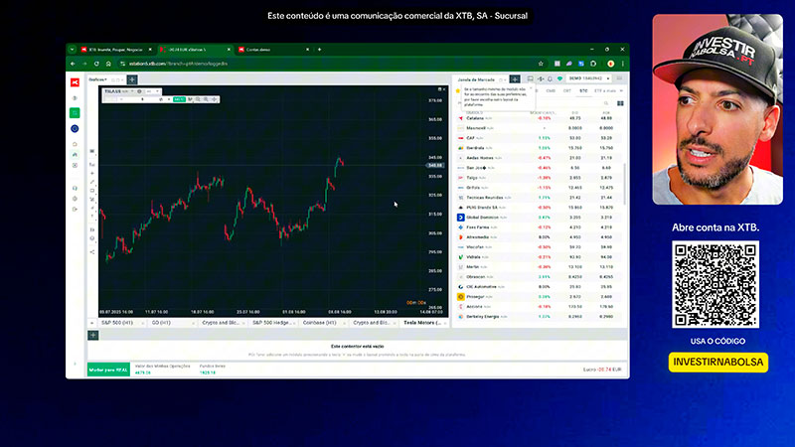Viewport: 795px width, 447px height.
Task: Expand the DEMO account dropdown
Action: 588,78
